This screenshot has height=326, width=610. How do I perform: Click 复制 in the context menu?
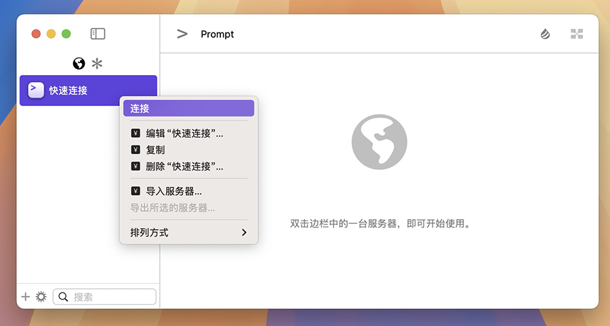point(155,149)
